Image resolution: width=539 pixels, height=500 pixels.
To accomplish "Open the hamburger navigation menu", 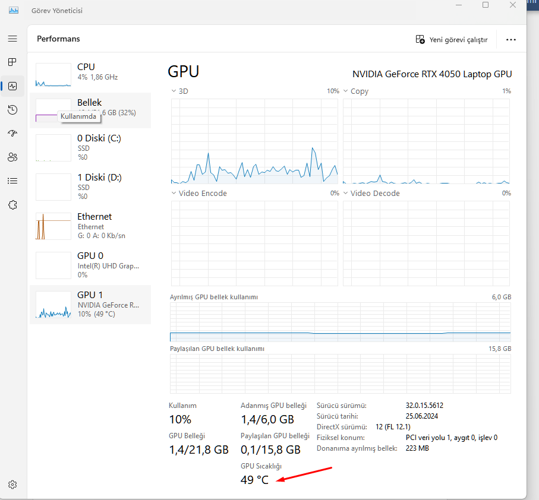I will [x=12, y=39].
